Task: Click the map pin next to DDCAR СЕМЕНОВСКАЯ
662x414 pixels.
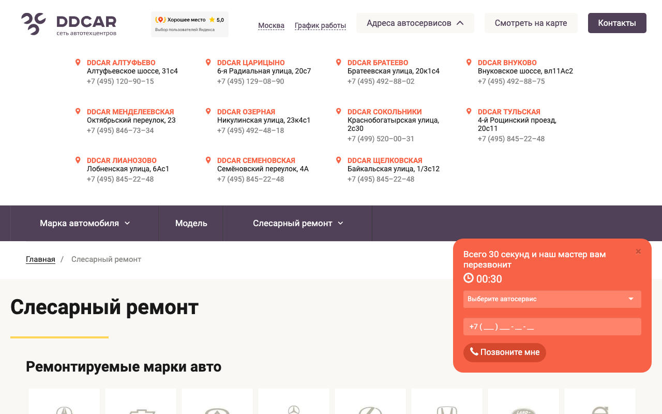Action: [208, 160]
